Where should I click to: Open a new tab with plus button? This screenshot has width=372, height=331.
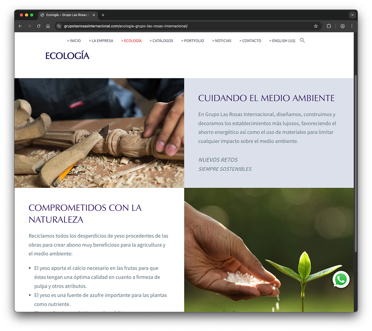(103, 15)
